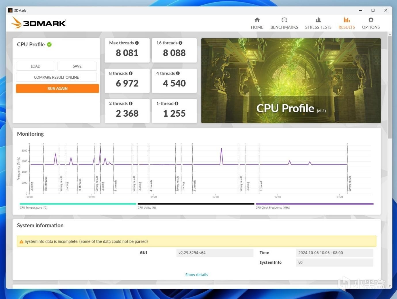Screen dimensions: 397x299
Task: Click the Monitoring section heading
Action: [x=30, y=134]
